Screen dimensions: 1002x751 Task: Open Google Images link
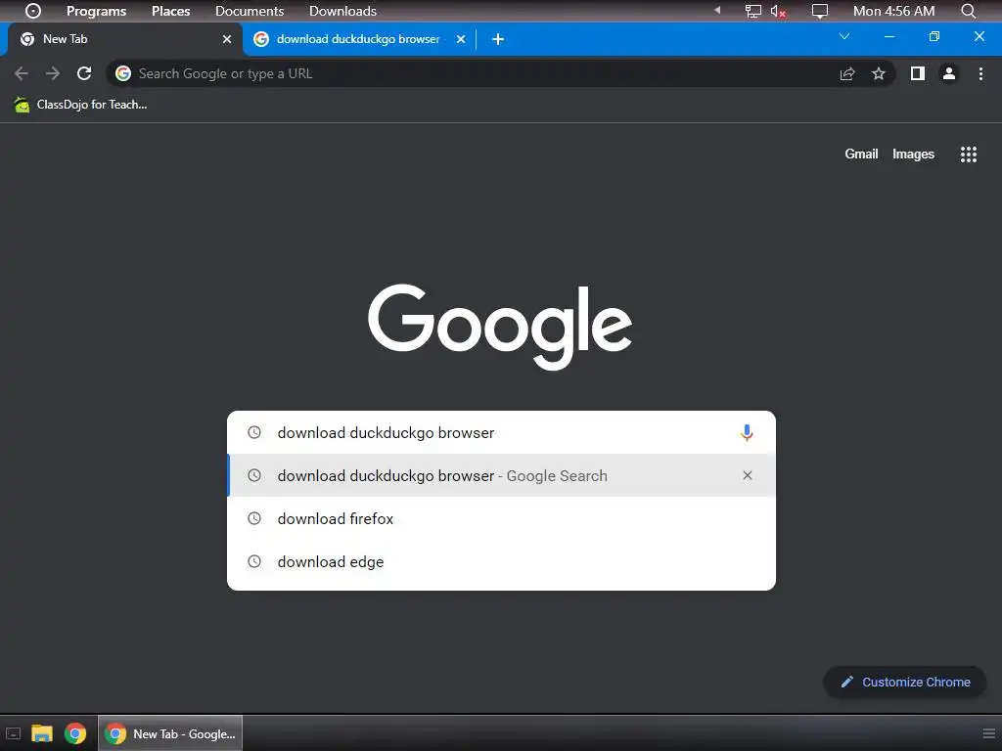click(x=913, y=154)
